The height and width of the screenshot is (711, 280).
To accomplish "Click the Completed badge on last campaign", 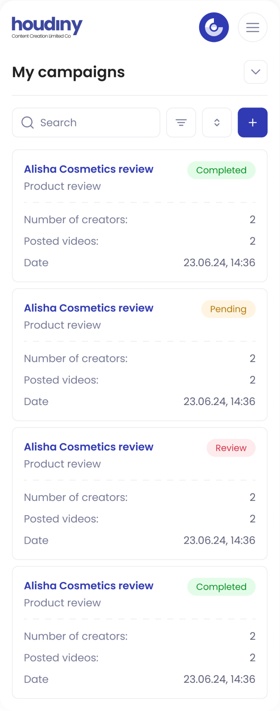I will 221,587.
